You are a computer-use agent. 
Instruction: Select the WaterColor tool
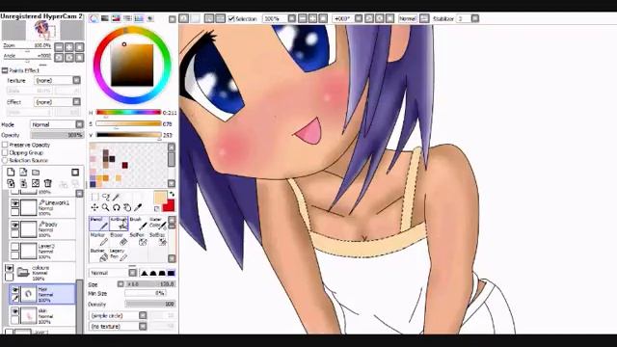[x=158, y=223]
